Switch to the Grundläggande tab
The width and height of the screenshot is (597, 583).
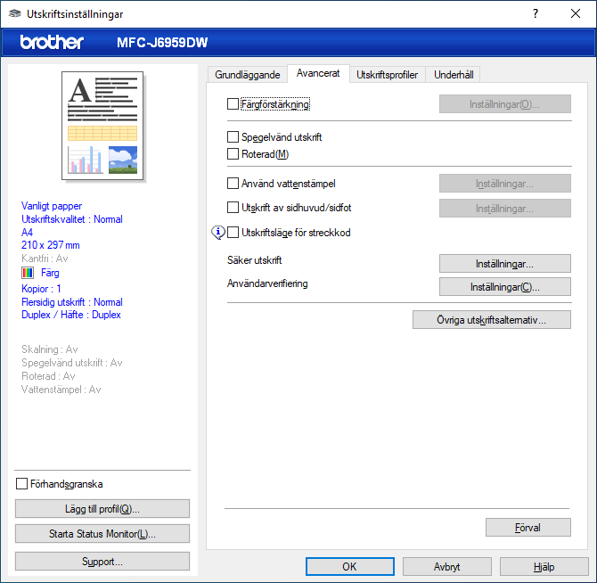[x=248, y=75]
